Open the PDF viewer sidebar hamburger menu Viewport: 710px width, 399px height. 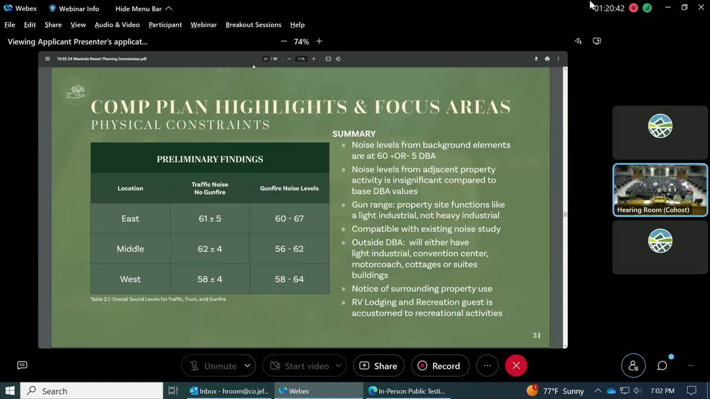tap(47, 59)
